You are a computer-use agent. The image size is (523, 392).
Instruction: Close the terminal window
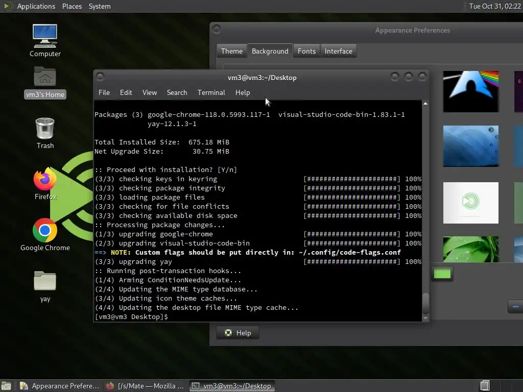pos(422,77)
